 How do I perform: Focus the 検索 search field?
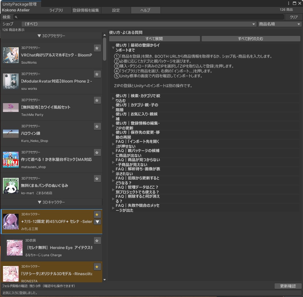(x=149, y=17)
